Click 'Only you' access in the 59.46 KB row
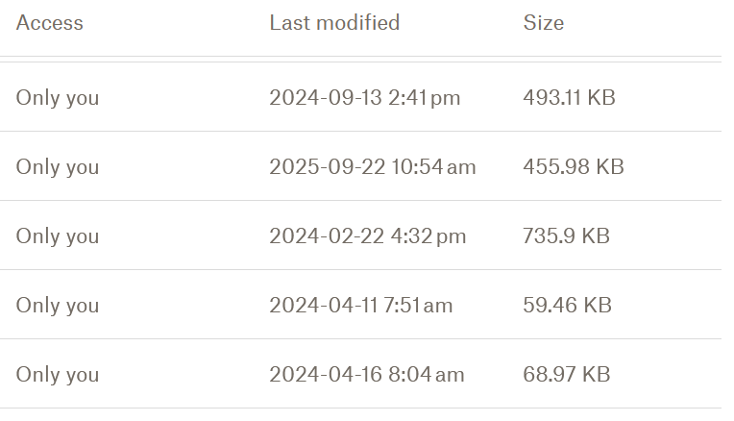 (58, 306)
